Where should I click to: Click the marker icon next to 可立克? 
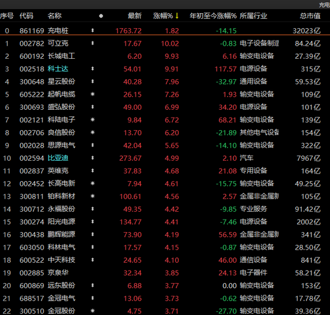coord(92,43)
